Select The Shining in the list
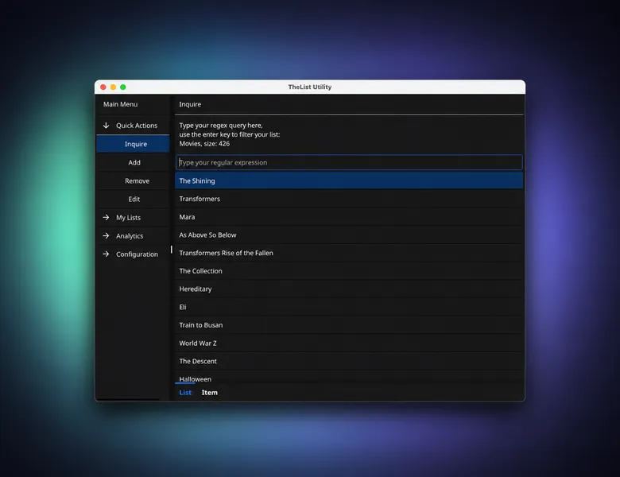The image size is (620, 477). tap(349, 180)
